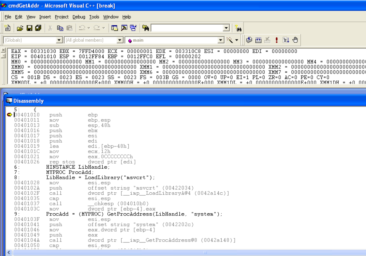Create a new text file

pos(7,28)
